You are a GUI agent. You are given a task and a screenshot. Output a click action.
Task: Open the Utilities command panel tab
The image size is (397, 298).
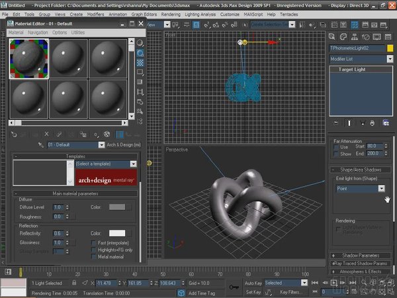click(x=388, y=36)
